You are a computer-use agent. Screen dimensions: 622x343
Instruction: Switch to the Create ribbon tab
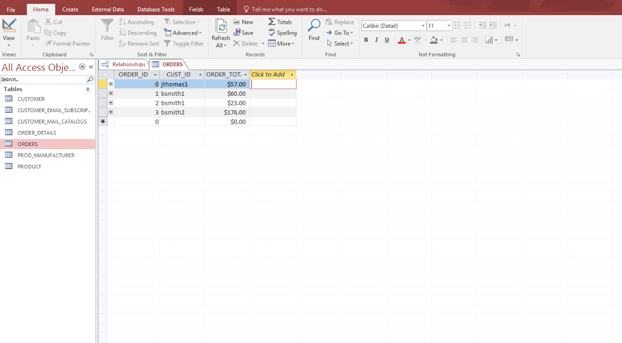point(70,9)
